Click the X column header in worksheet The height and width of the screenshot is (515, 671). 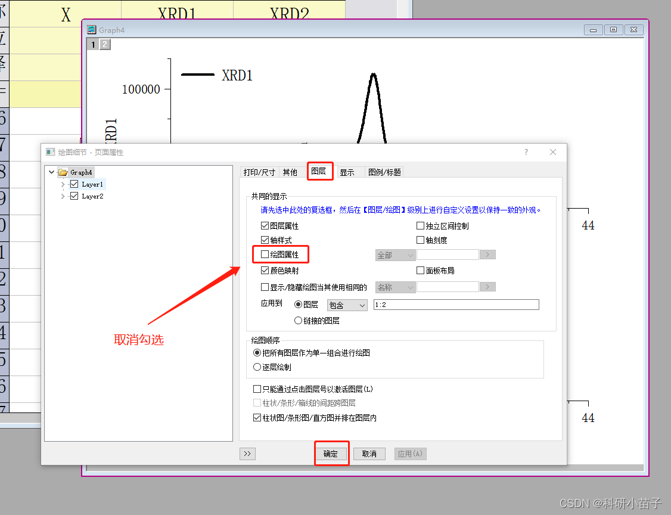[x=66, y=14]
